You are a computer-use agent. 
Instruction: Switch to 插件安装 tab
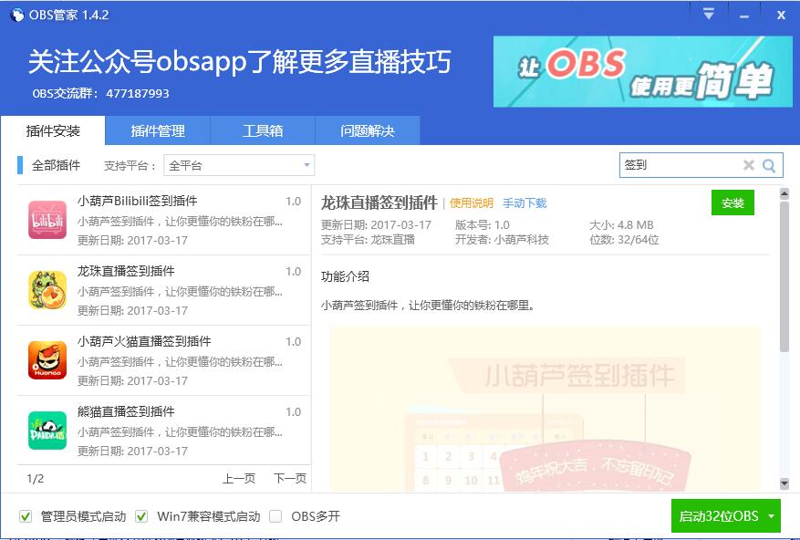pos(53,130)
